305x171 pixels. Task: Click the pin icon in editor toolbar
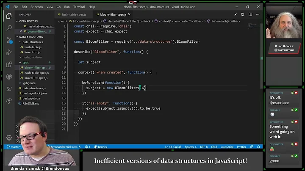coord(236,14)
